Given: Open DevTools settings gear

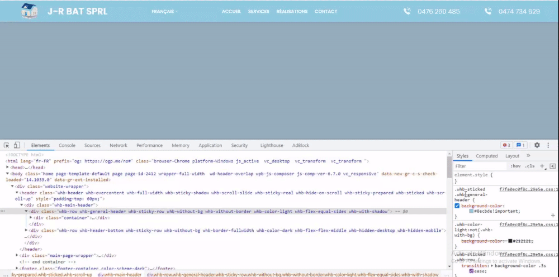Looking at the screenshot, I should tap(537, 145).
